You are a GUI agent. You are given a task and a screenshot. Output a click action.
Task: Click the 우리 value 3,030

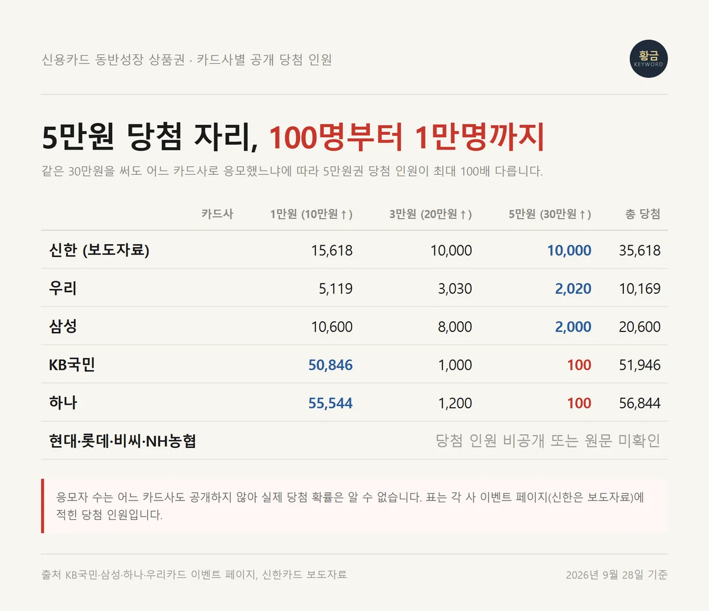coord(455,289)
